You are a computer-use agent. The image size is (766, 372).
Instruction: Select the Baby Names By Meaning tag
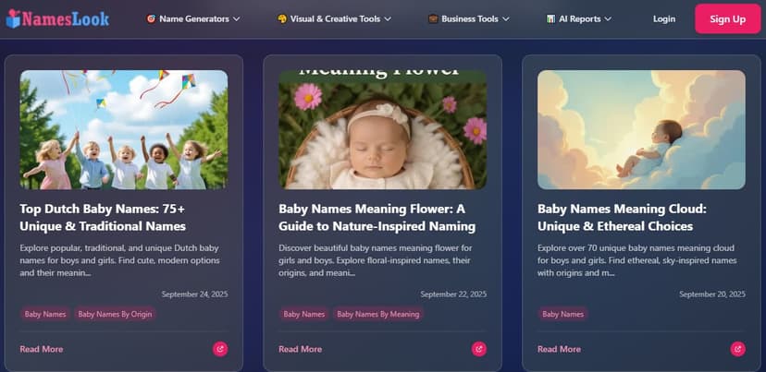pos(377,314)
